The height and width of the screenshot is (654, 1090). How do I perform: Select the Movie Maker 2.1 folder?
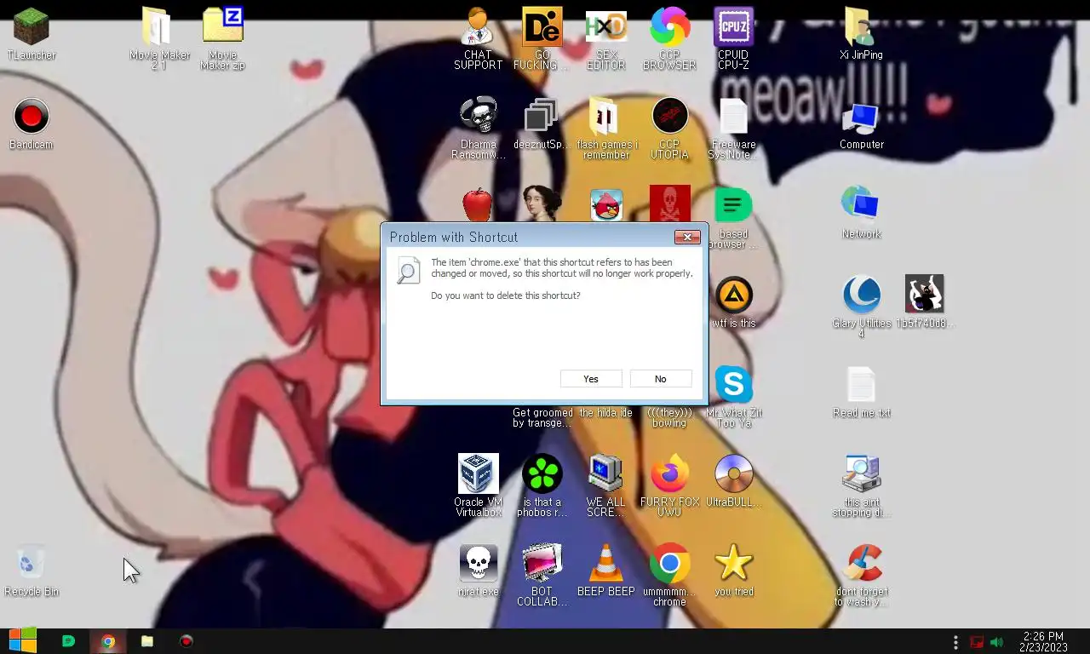[x=159, y=38]
